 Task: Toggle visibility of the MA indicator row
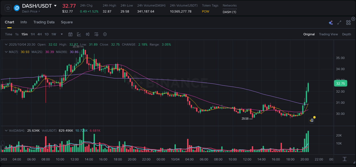coord(6,52)
